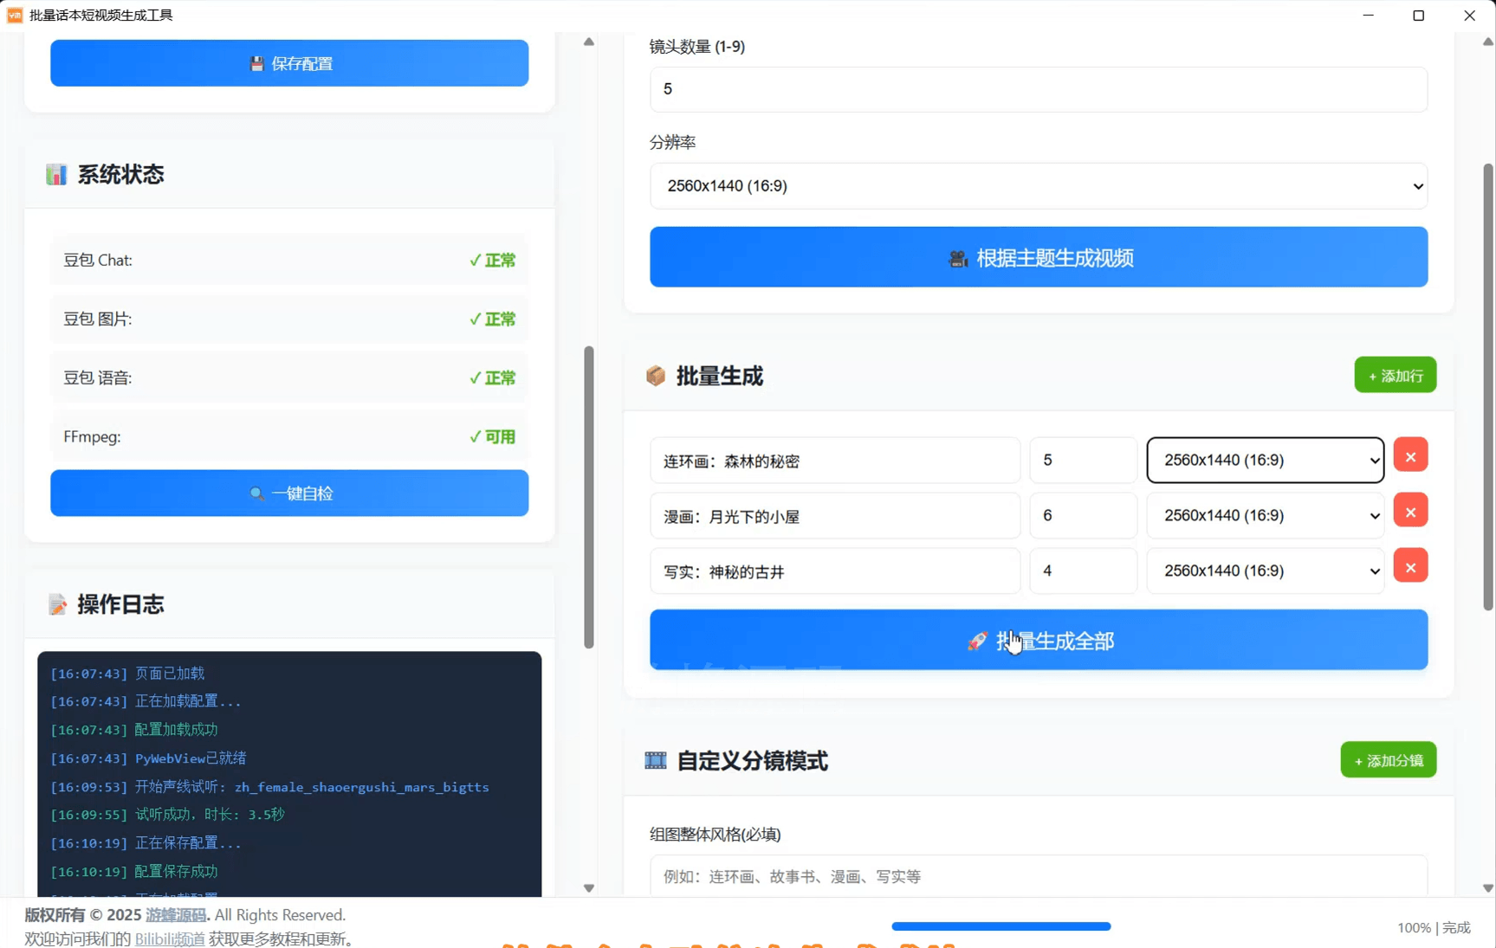
Task: Edit shot count 6 in 月光下的小屋 row
Action: click(x=1083, y=516)
